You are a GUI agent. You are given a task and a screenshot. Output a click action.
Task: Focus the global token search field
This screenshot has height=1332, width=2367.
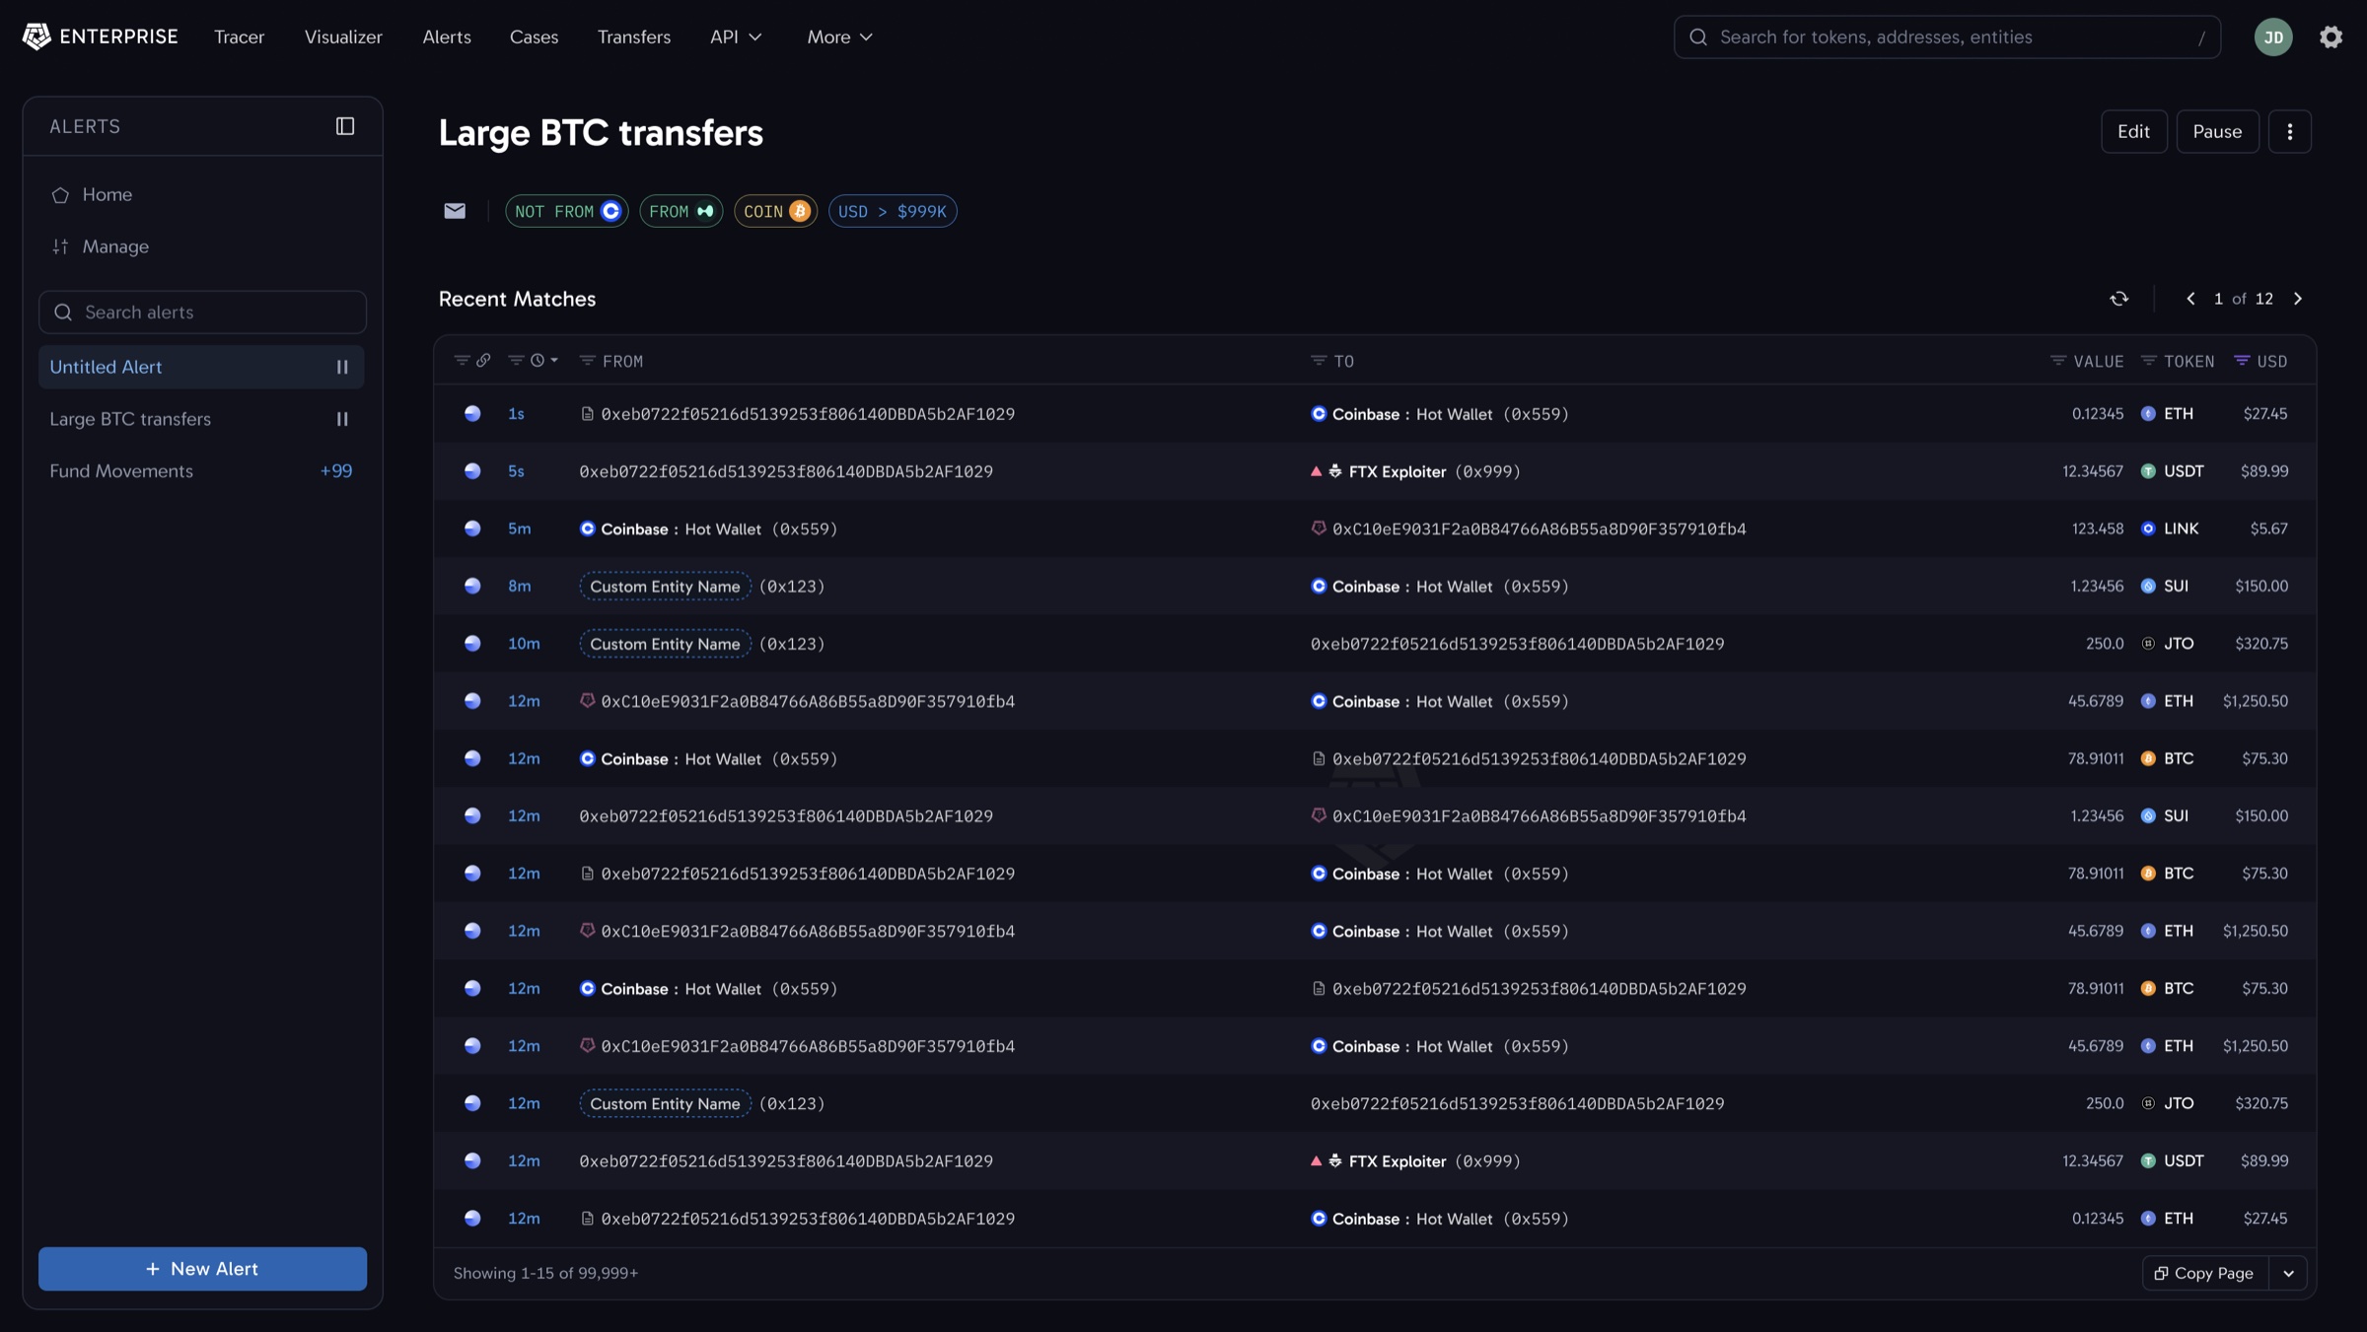pos(1947,36)
